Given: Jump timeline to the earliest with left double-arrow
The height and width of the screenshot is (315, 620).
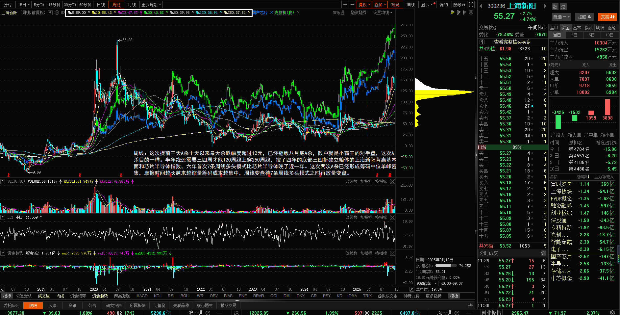Looking at the screenshot, I should pos(3,289).
